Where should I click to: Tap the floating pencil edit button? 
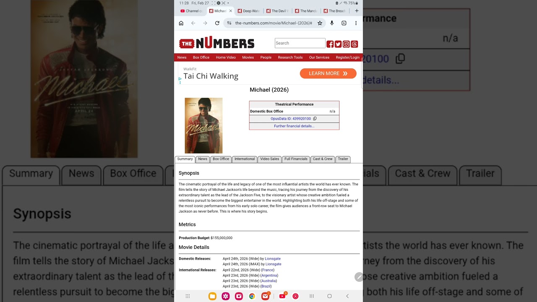(359, 277)
